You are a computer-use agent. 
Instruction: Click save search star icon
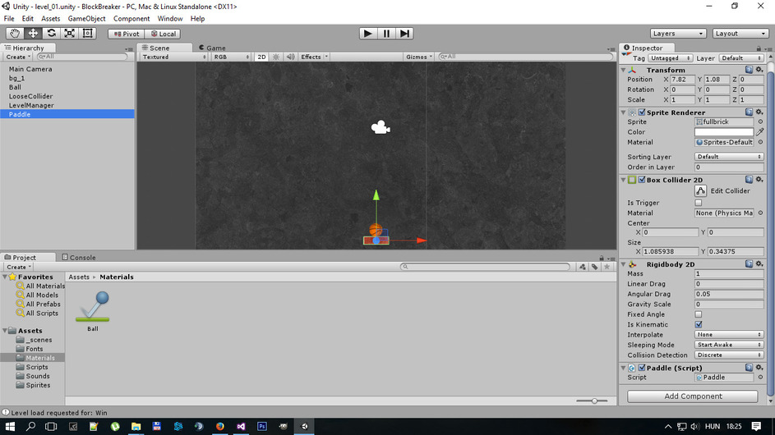point(607,267)
